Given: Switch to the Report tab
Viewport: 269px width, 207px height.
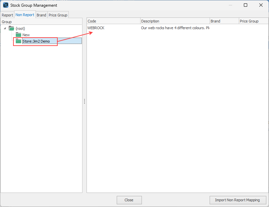Looking at the screenshot, I should (7, 15).
